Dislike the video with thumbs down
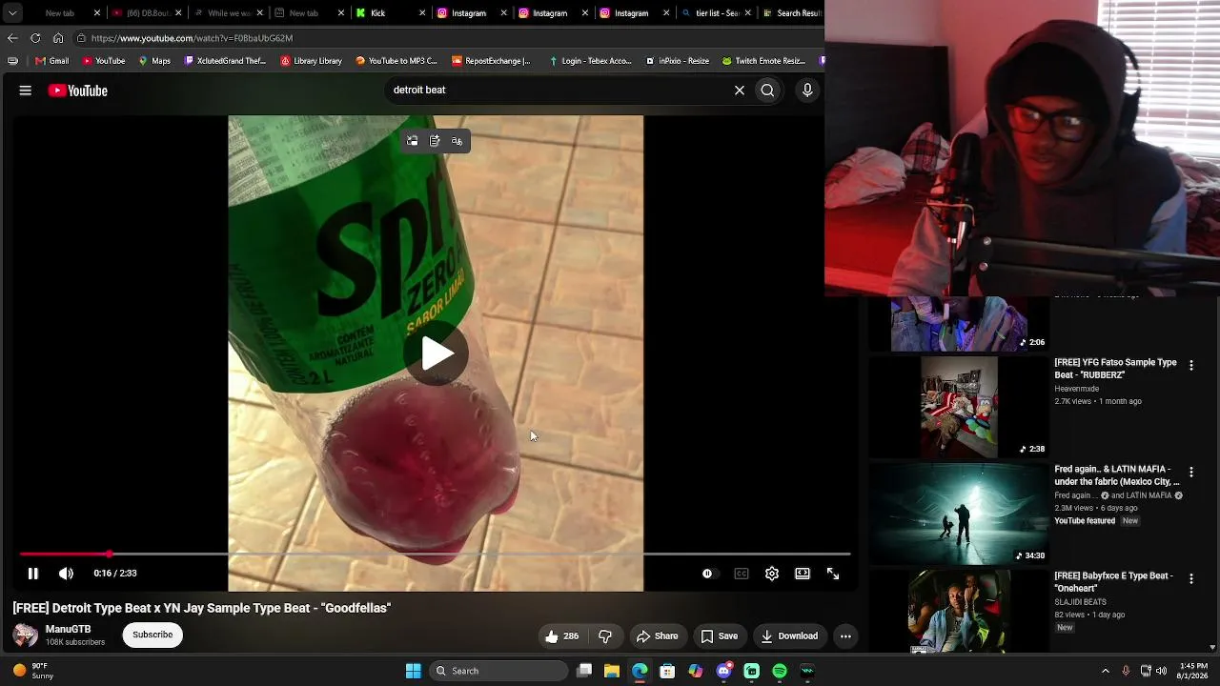 (x=605, y=636)
